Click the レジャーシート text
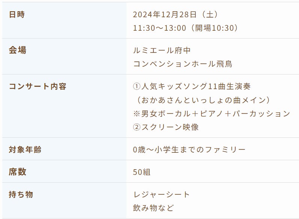 click(162, 195)
